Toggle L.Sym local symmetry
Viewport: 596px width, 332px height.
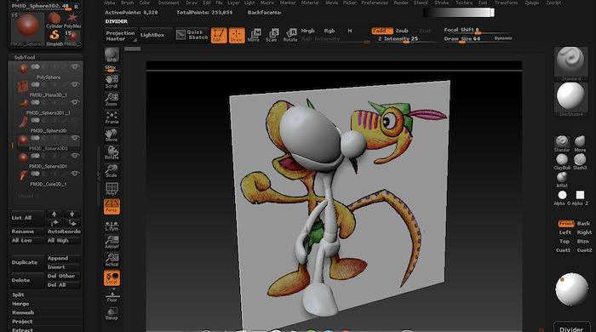112,226
